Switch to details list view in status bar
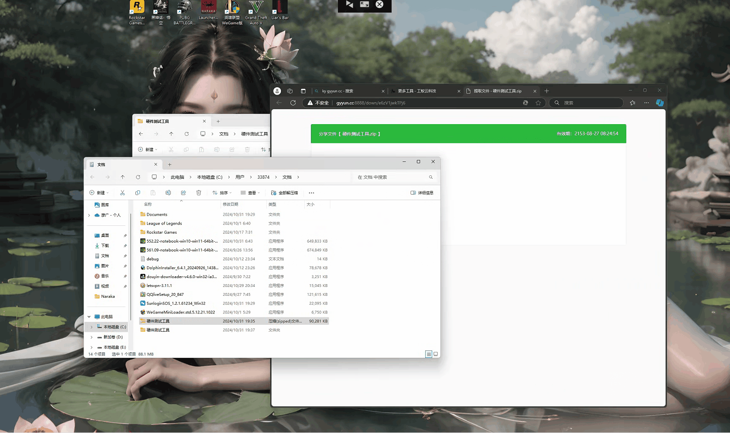730x433 pixels. pos(428,354)
